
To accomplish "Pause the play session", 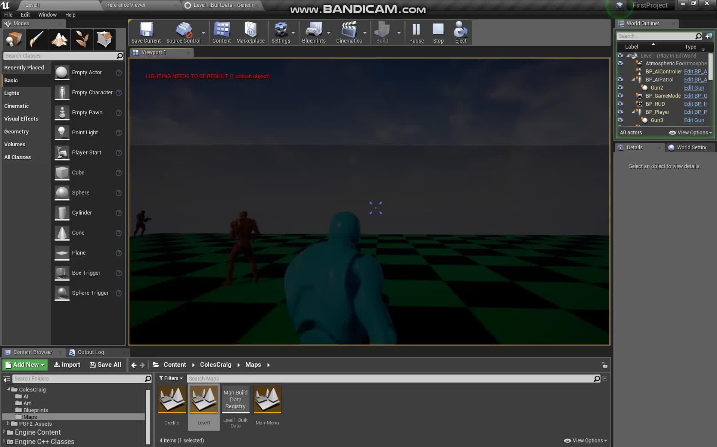I will [x=416, y=32].
